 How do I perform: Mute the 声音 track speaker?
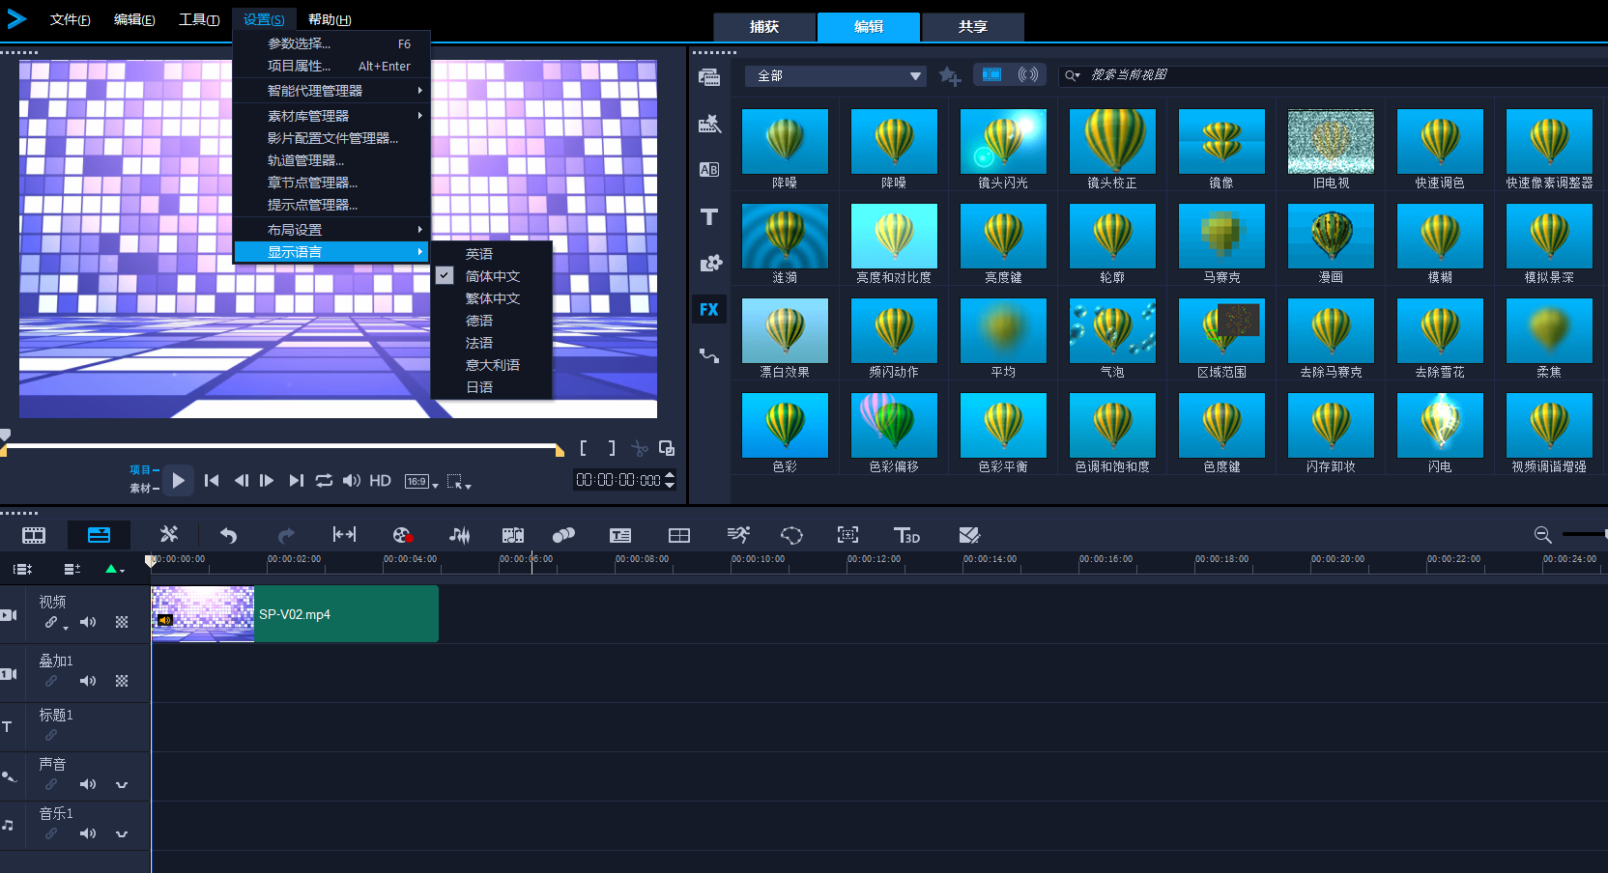click(88, 784)
